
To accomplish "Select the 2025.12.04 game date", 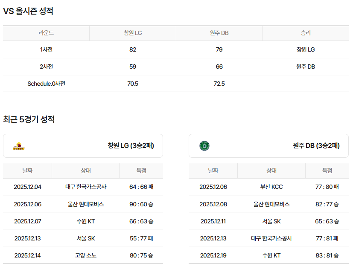I will pyautogui.click(x=27, y=187).
